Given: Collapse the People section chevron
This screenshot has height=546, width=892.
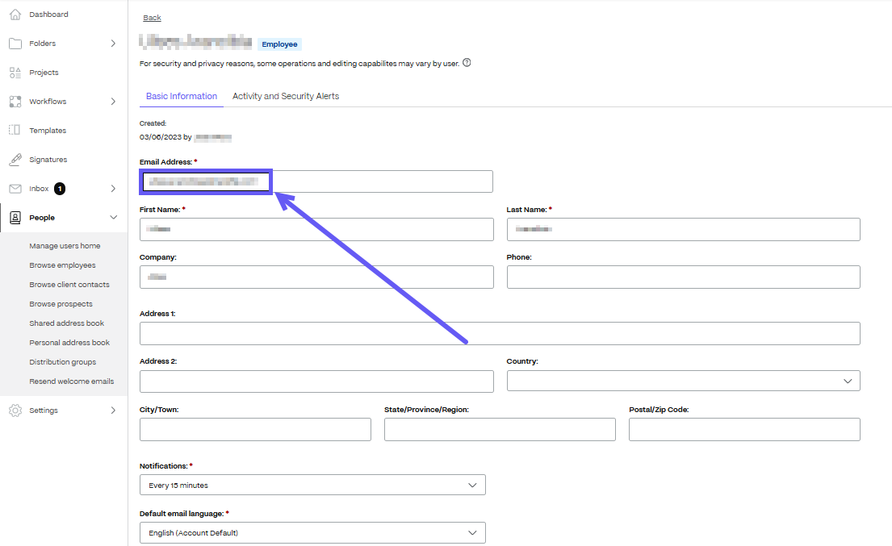Looking at the screenshot, I should coord(113,218).
